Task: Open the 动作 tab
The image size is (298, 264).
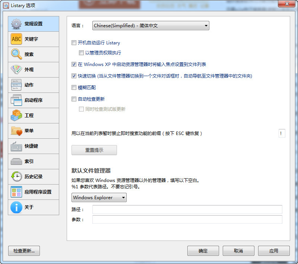Action: coord(34,85)
